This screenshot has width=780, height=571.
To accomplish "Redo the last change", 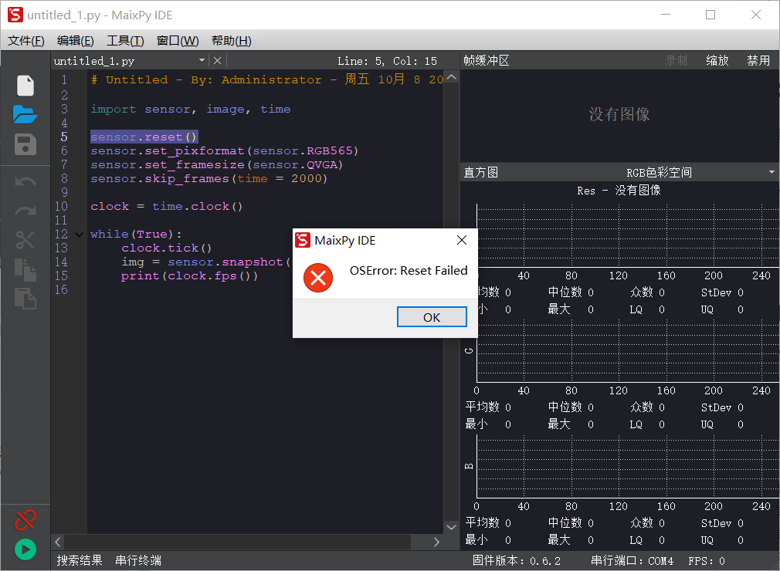I will tap(25, 211).
